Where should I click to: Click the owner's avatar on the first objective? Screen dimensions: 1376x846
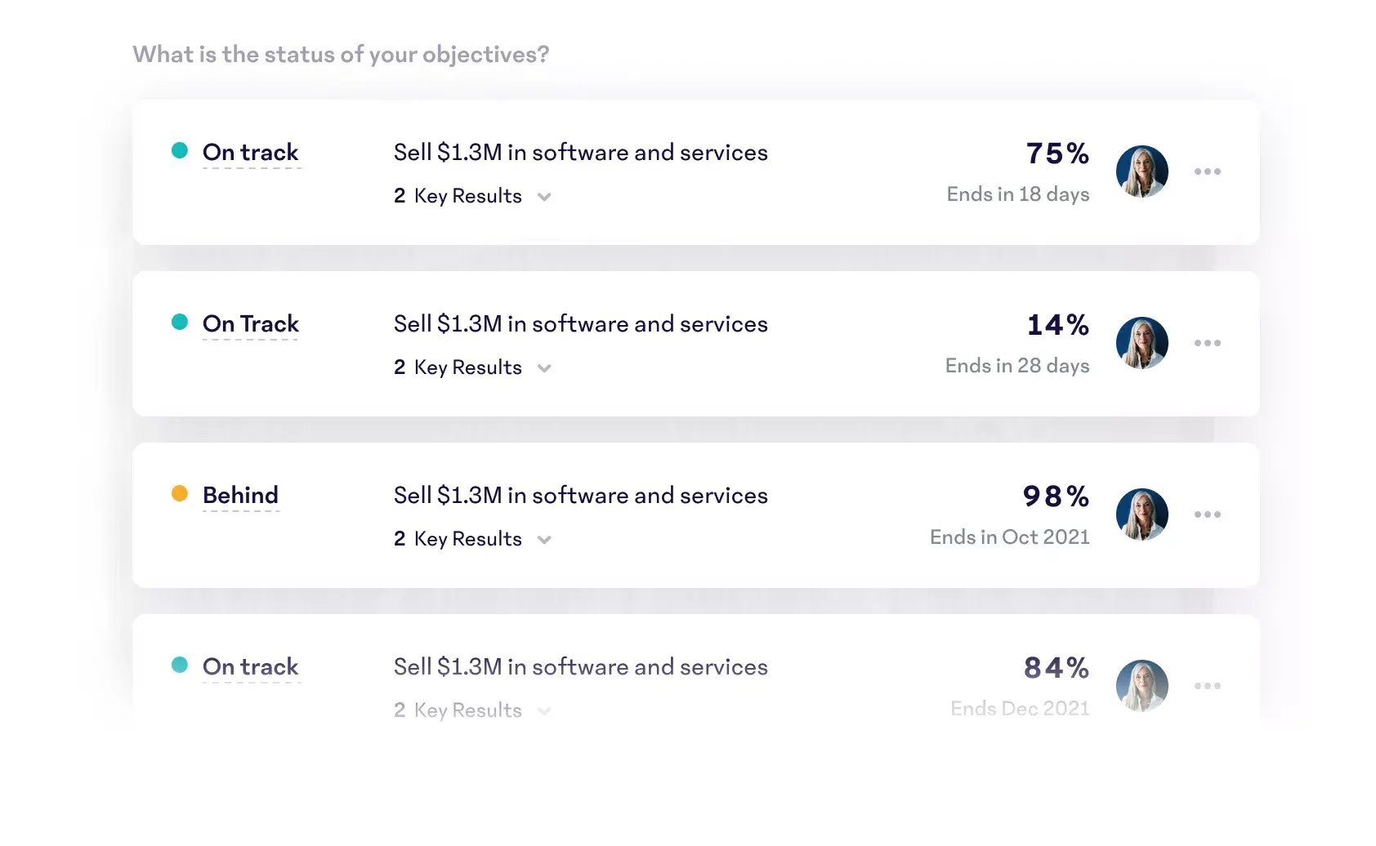tap(1141, 171)
